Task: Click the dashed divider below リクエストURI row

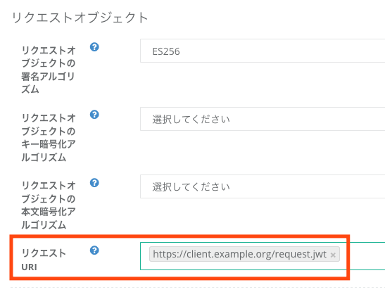Action: [x=198, y=287]
